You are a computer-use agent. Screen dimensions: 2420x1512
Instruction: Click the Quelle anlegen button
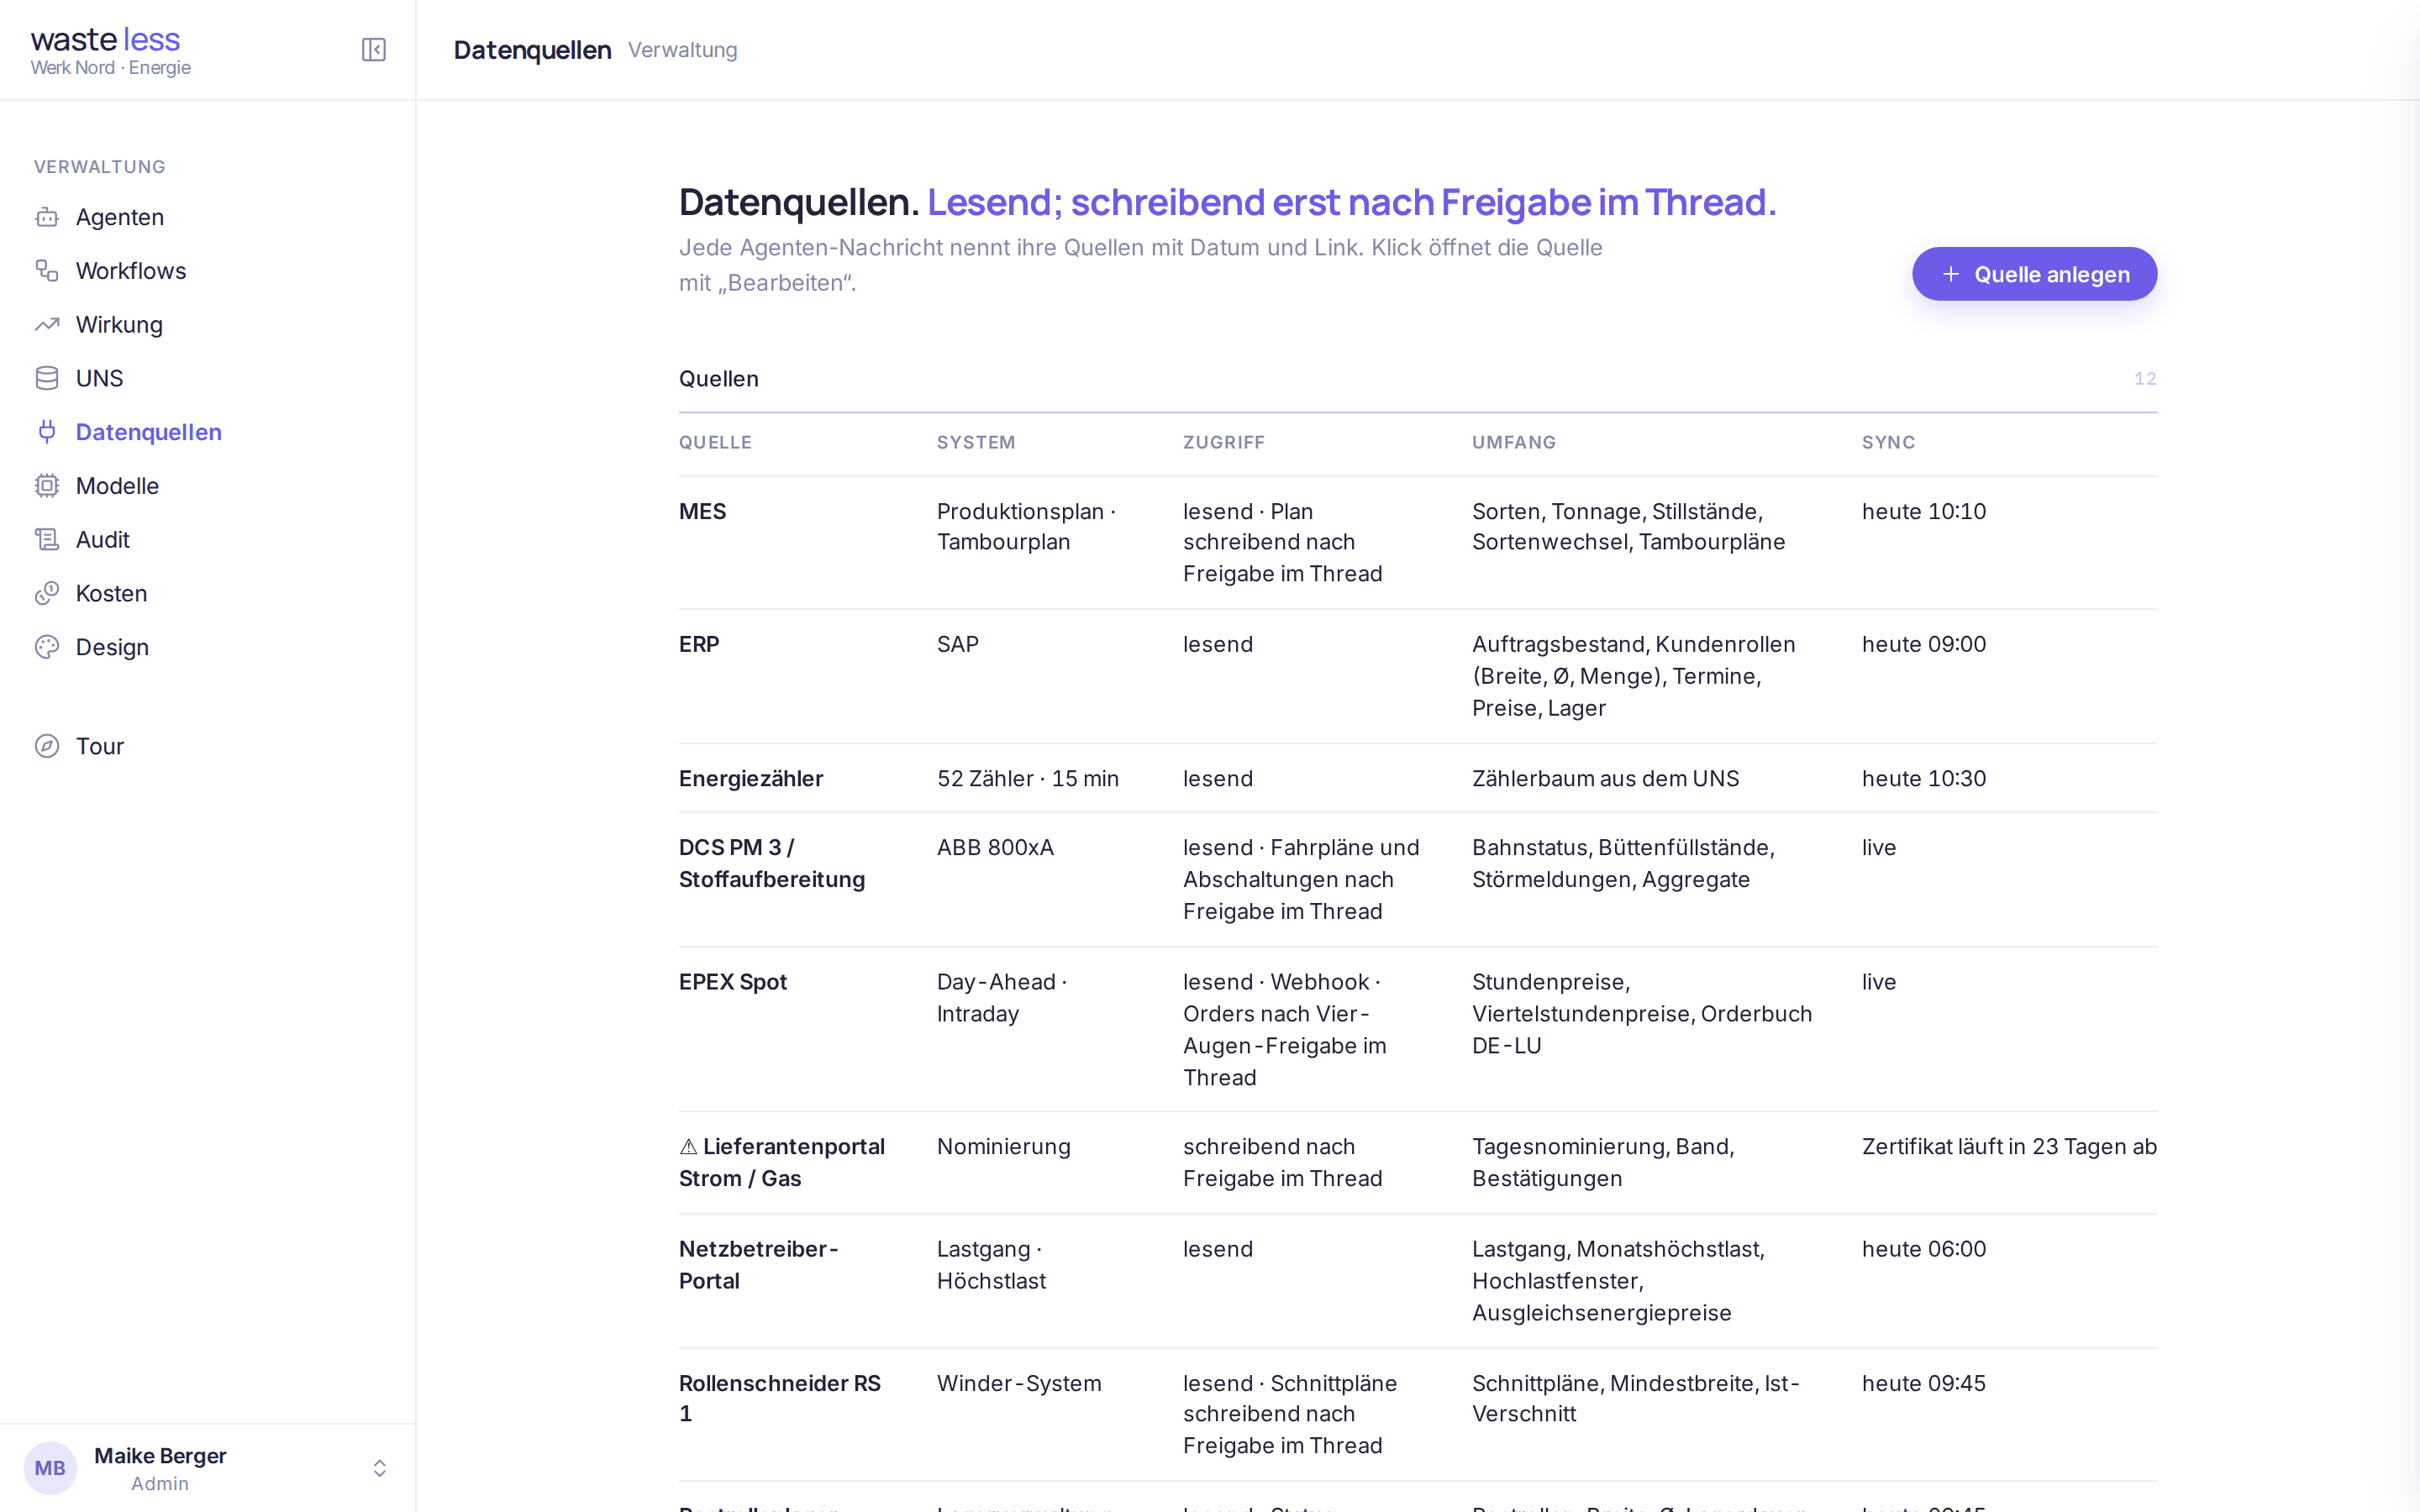[2034, 274]
